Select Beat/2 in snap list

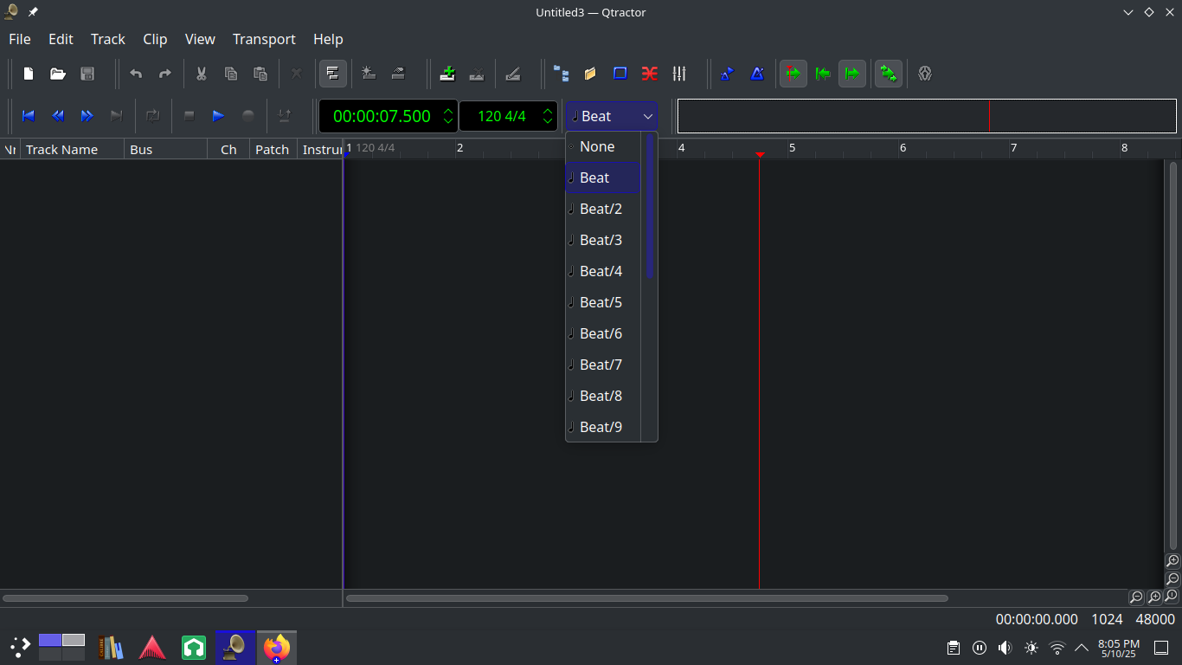pyautogui.click(x=603, y=209)
